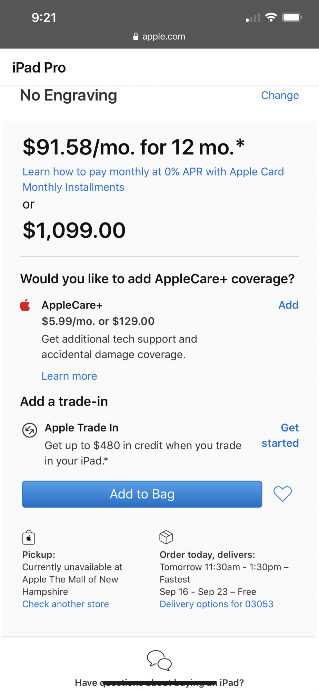Tap the battery indicator icon
Viewport: 319px width, 691px height.
point(292,17)
